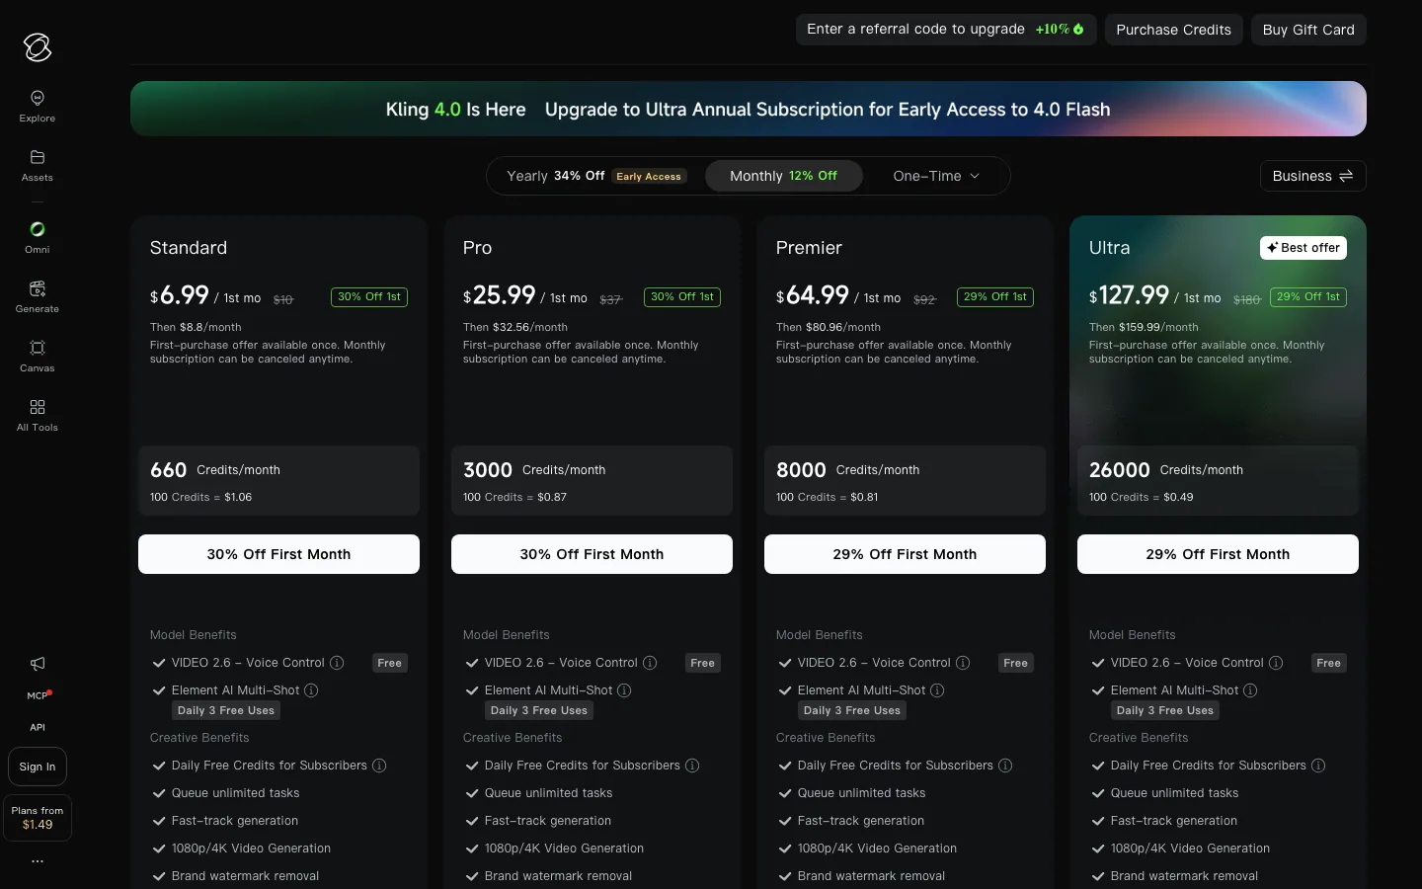Open the more options ellipsis in sidebar
This screenshot has height=889, width=1422.
38,861
